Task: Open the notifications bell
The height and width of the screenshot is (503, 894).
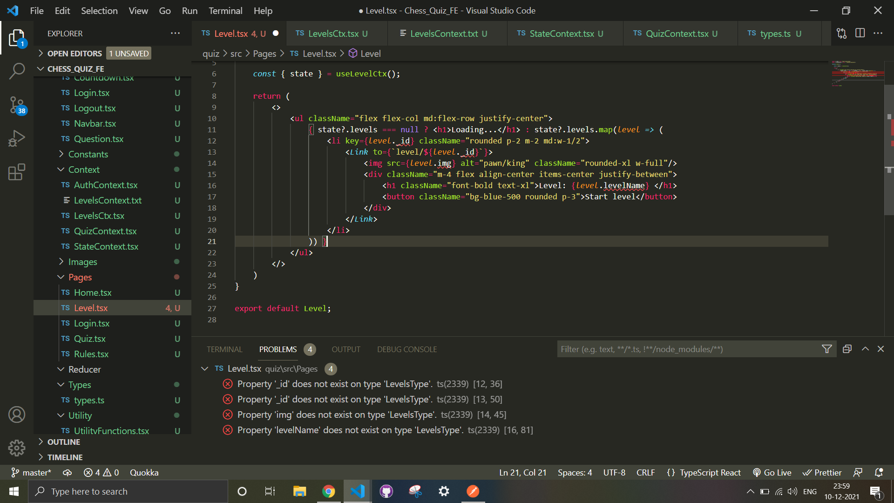Action: tap(879, 472)
